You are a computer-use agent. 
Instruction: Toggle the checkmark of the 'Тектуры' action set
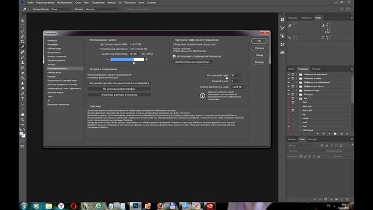[288, 94]
